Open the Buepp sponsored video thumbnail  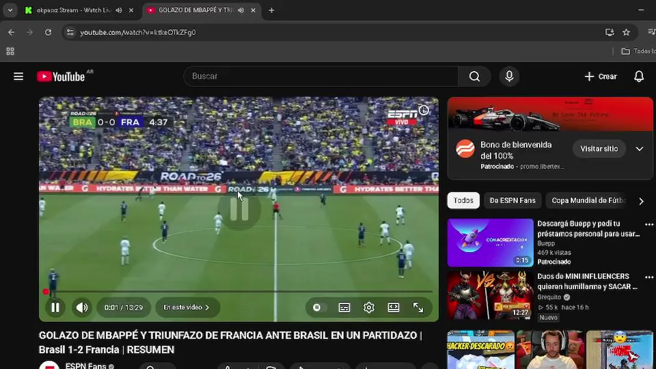click(490, 243)
